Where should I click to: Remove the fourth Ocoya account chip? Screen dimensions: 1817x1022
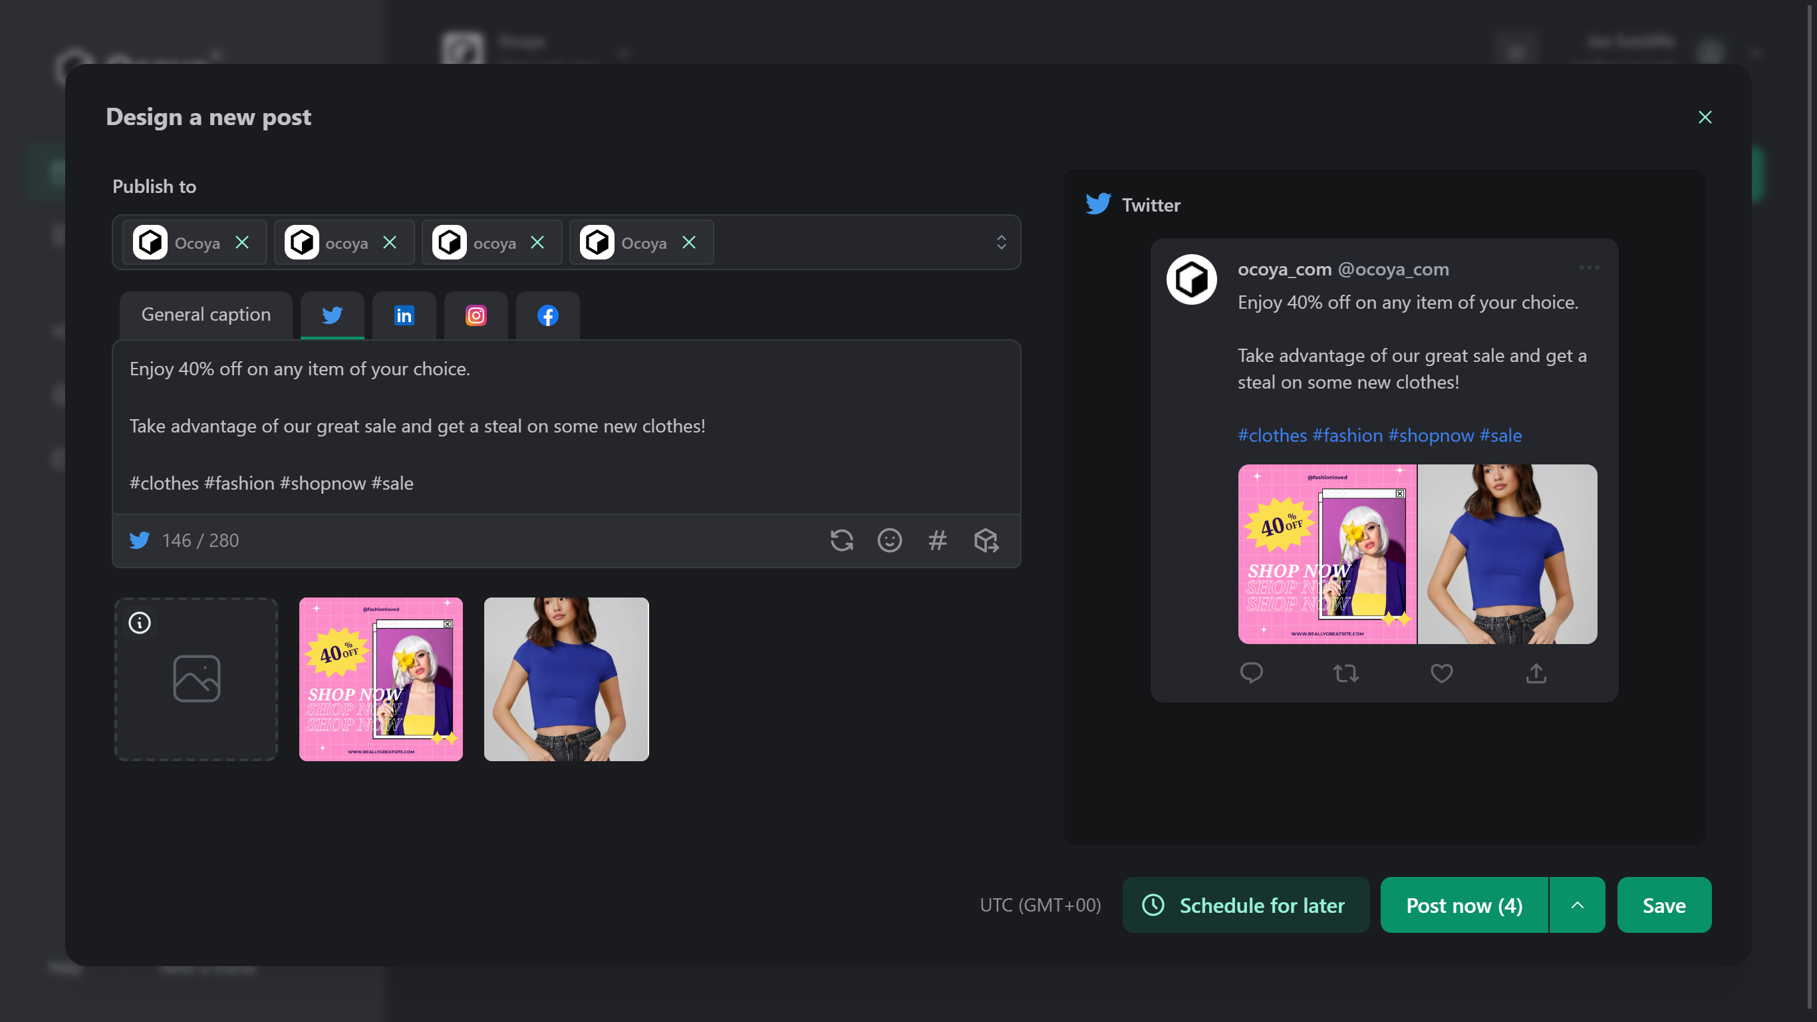pyautogui.click(x=689, y=242)
